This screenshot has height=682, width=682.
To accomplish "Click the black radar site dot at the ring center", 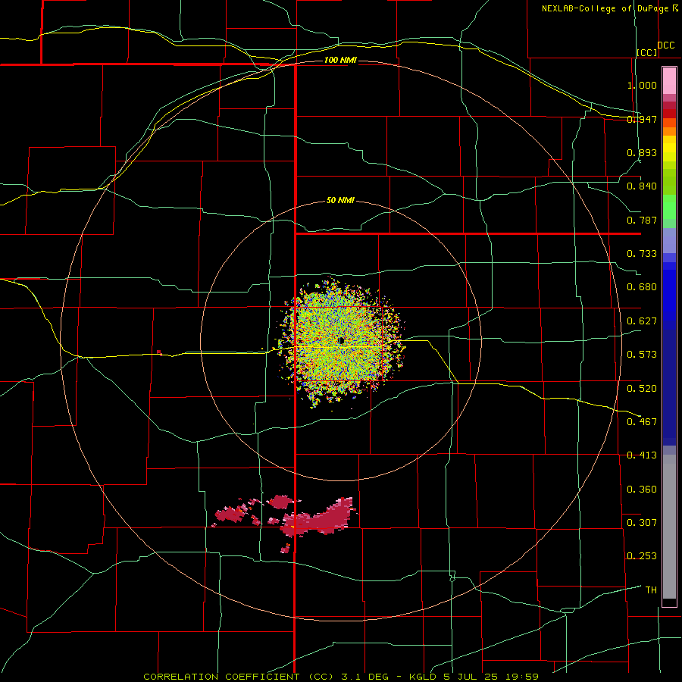I will click(x=342, y=341).
